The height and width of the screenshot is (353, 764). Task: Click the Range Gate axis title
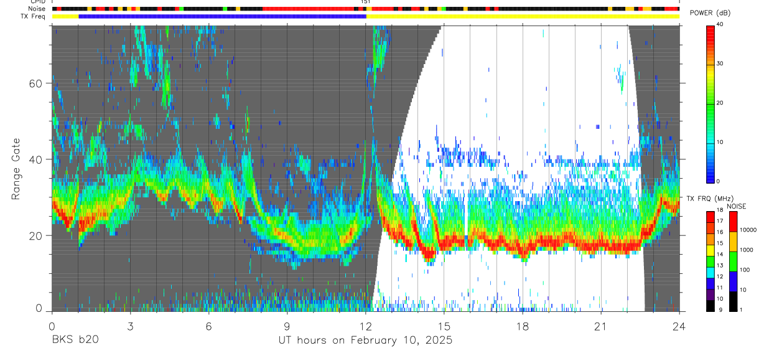click(x=16, y=168)
